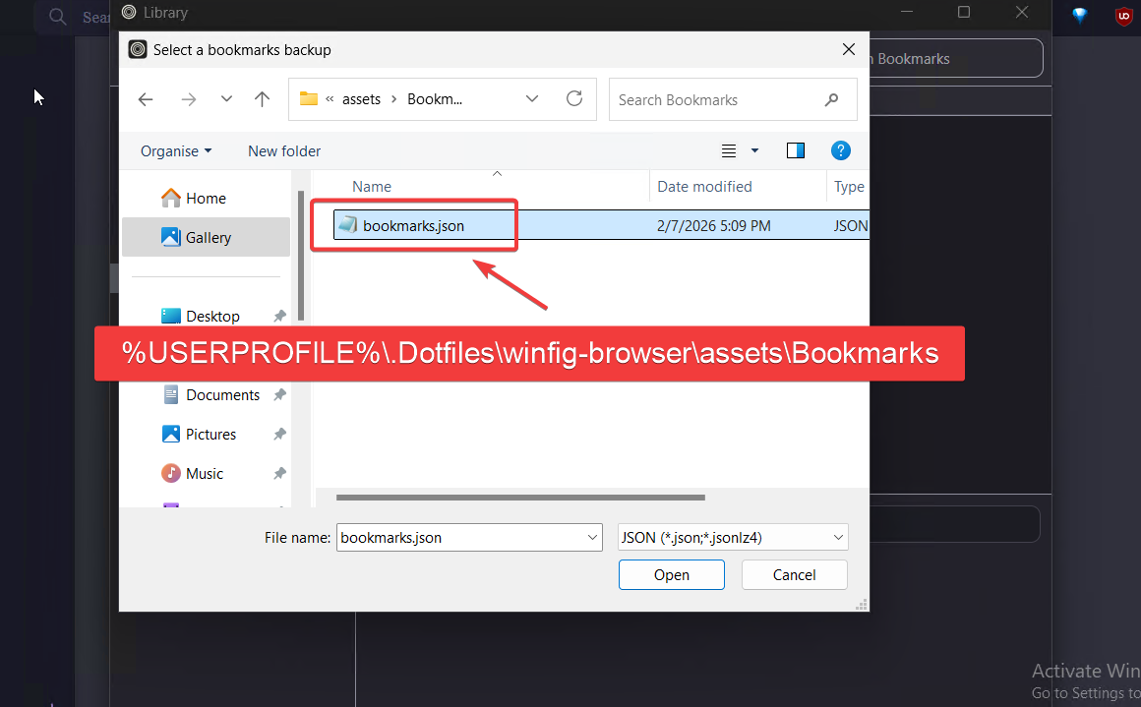Click the search magnifier in Search Bookmarks
This screenshot has width=1141, height=707.
[832, 99]
